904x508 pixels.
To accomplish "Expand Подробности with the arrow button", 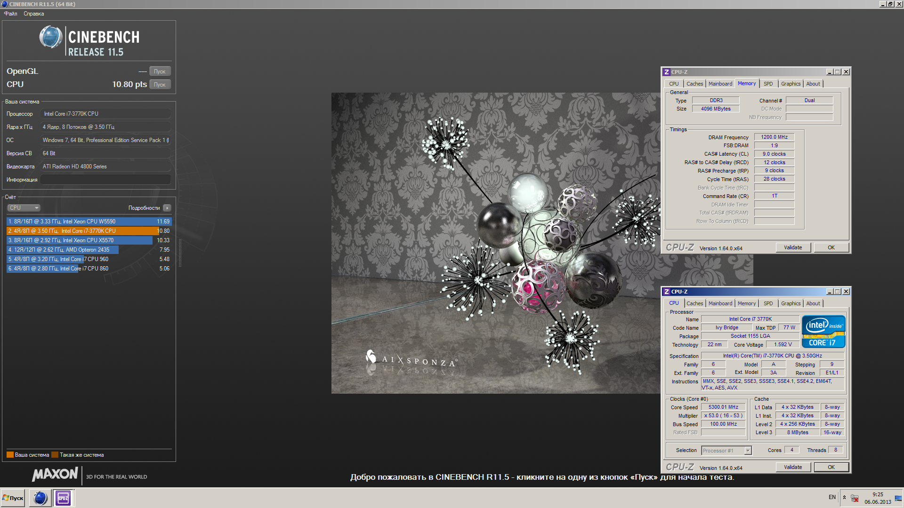I will coord(167,208).
